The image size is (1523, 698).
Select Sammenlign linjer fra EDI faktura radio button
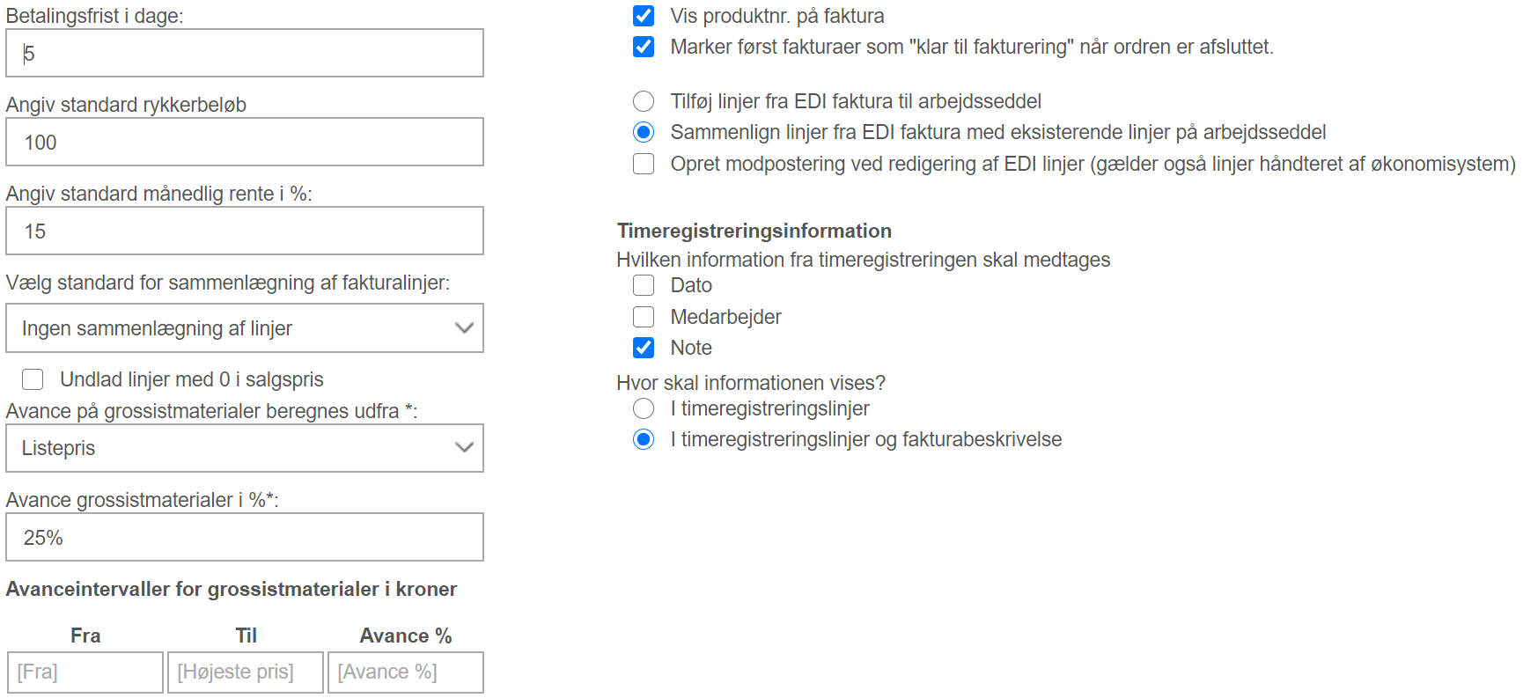(644, 132)
